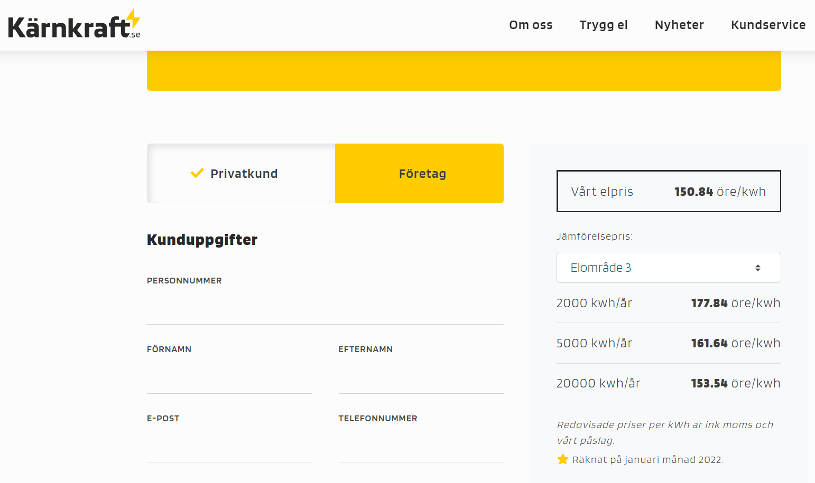Click the yellow star icon
815x483 pixels.
pos(563,459)
